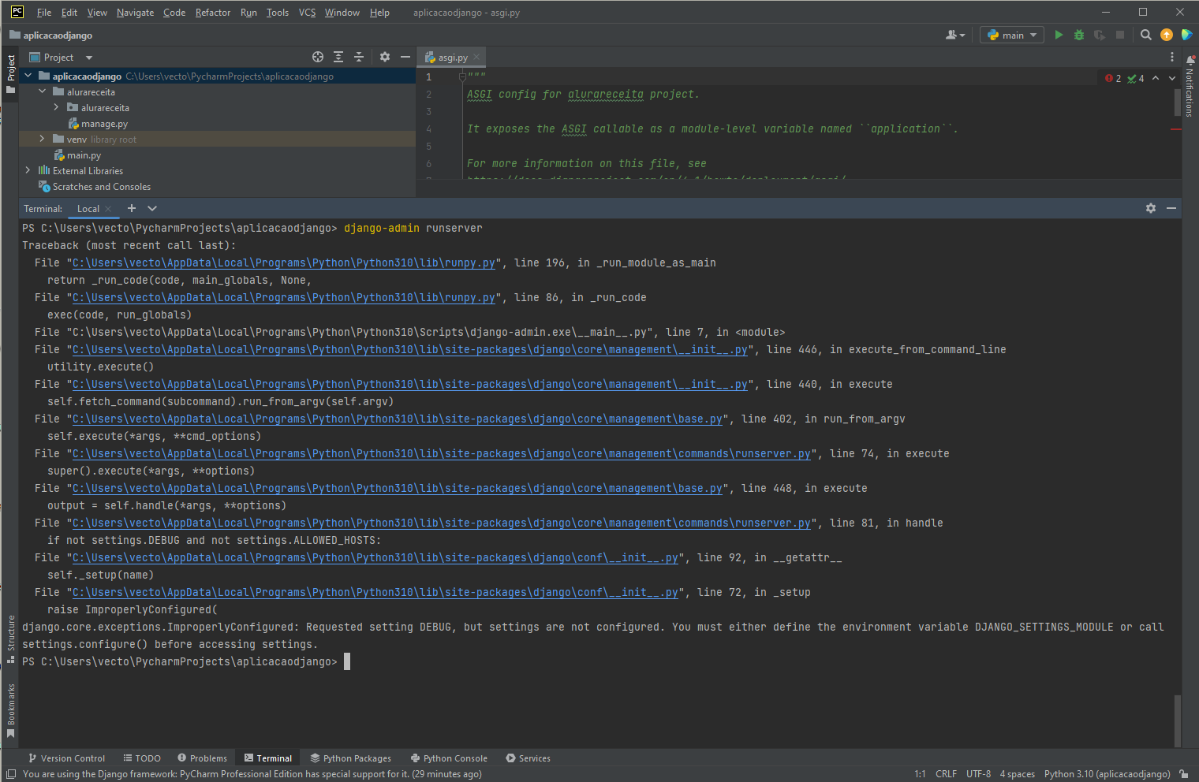The width and height of the screenshot is (1199, 782).
Task: Open Project view dropdown arrow
Action: [89, 58]
